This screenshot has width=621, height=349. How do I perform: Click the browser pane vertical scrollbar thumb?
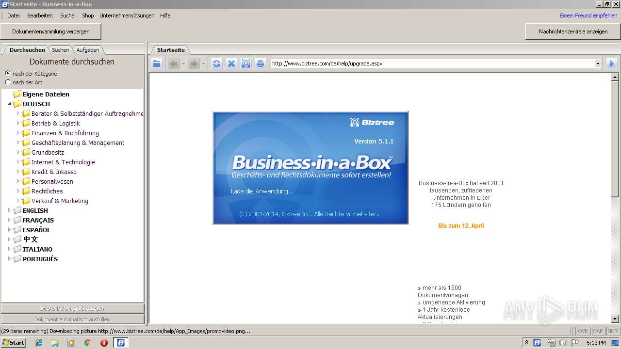point(615,139)
